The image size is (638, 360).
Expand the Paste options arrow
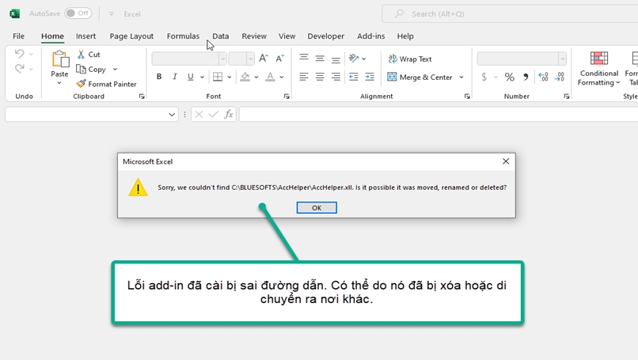(59, 83)
